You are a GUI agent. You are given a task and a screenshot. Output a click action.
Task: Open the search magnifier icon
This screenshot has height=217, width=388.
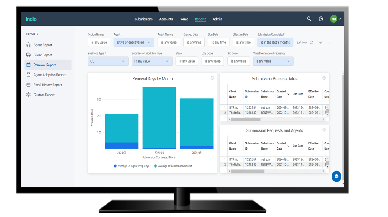click(x=309, y=19)
